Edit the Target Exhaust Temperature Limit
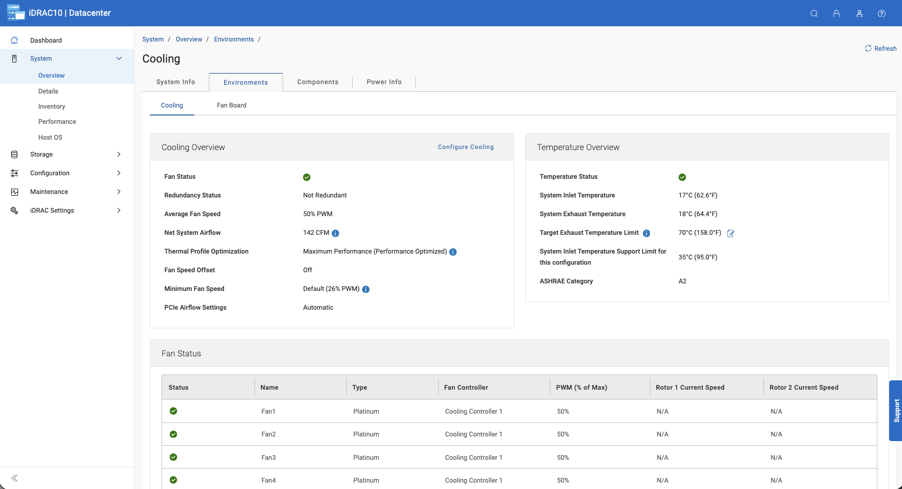Image resolution: width=902 pixels, height=489 pixels. [x=731, y=233]
